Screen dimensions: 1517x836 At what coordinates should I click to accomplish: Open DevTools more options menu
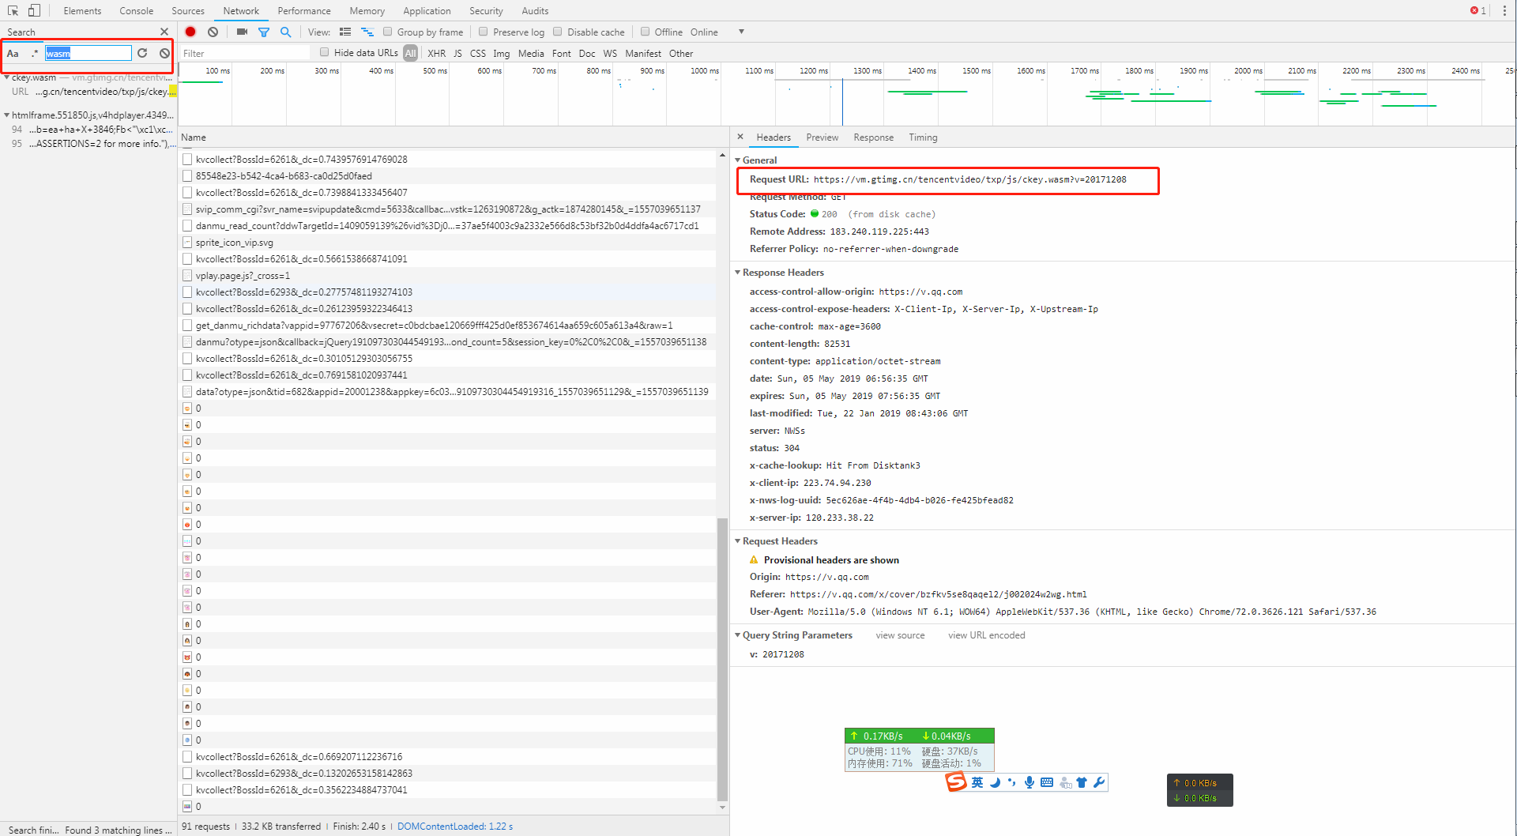[1504, 10]
